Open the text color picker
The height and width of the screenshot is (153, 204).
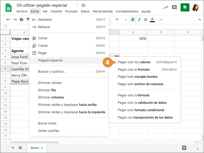tap(152, 20)
